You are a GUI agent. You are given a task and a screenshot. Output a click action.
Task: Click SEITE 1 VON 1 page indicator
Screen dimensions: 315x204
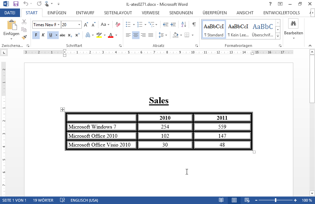[14, 200]
